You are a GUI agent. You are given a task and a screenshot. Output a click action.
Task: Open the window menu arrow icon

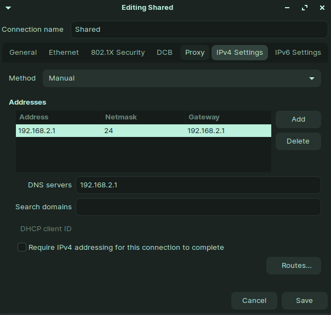[x=8, y=8]
